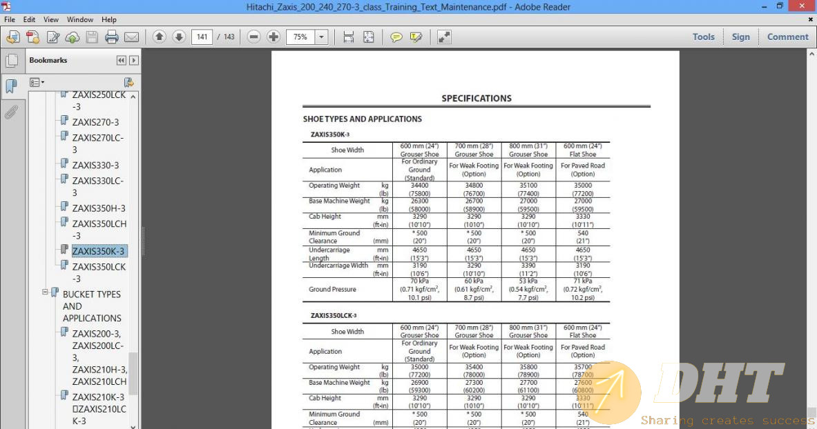The width and height of the screenshot is (817, 429).
Task: Select the Highlight Text tool icon
Action: [416, 37]
